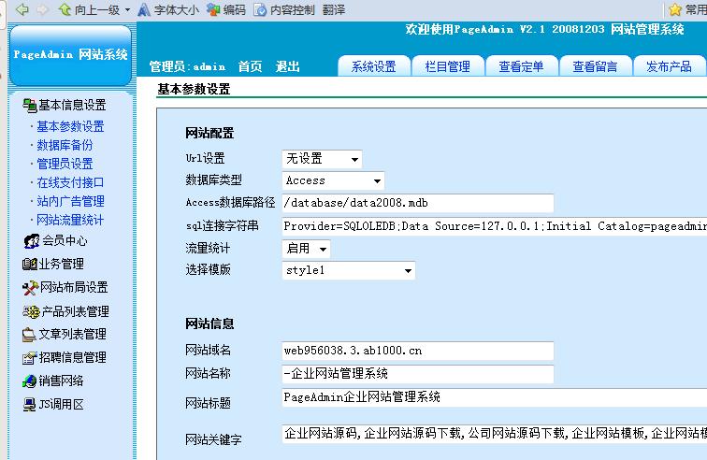Open 管理员设置 link
The width and height of the screenshot is (707, 460).
pos(65,164)
